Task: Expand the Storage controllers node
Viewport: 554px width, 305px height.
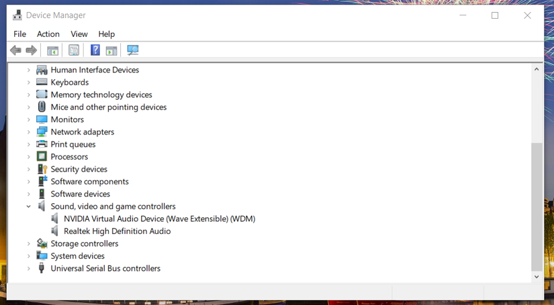Action: [x=29, y=243]
